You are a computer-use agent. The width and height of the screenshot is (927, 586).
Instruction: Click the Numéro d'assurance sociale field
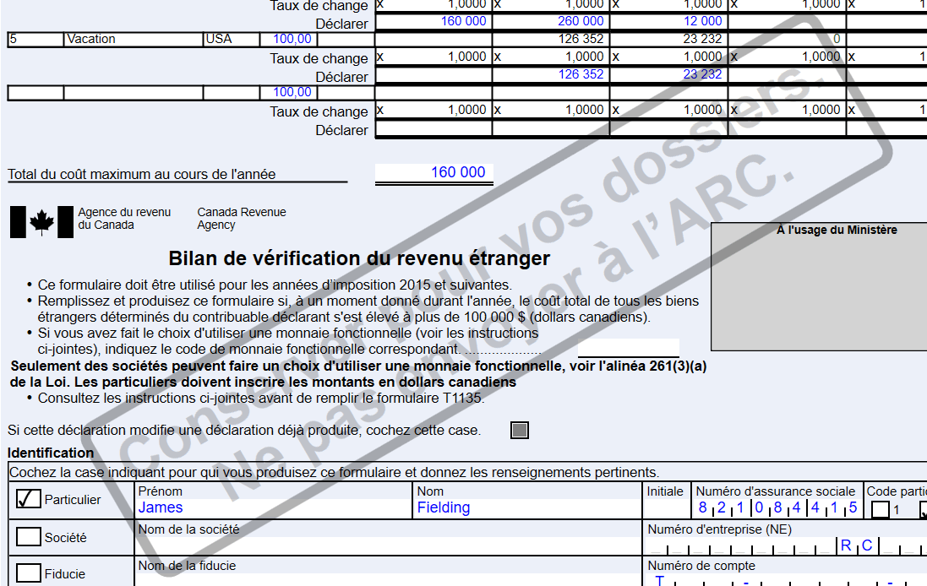777,507
